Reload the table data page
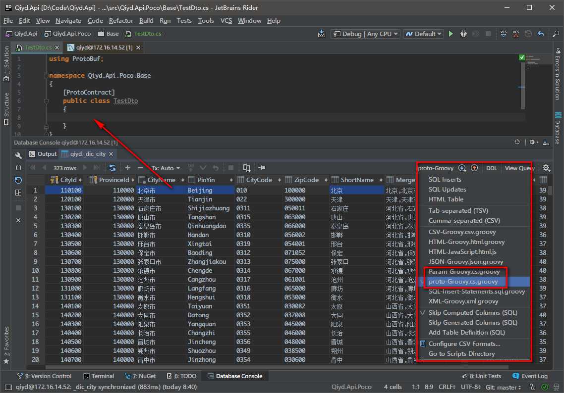 coord(112,168)
